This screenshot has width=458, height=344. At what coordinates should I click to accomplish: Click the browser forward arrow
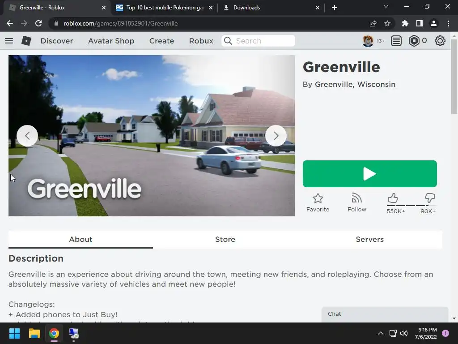tap(24, 23)
